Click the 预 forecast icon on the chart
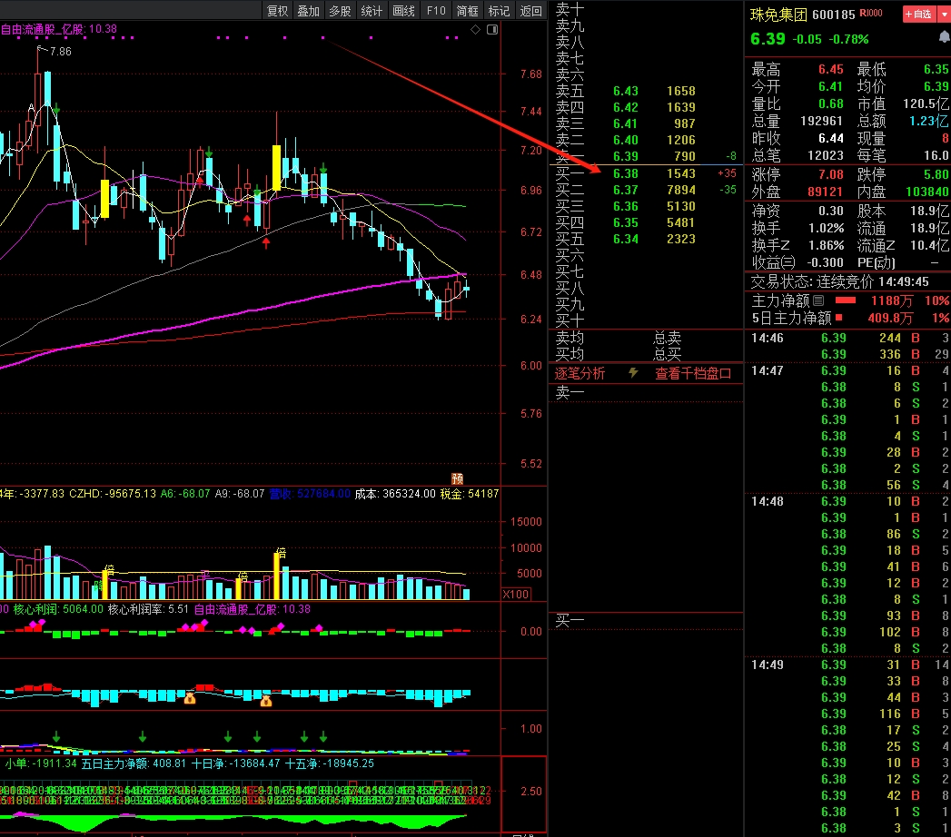This screenshot has width=951, height=837. pos(457,478)
